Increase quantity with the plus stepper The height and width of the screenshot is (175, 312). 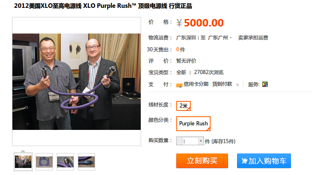[201, 141]
